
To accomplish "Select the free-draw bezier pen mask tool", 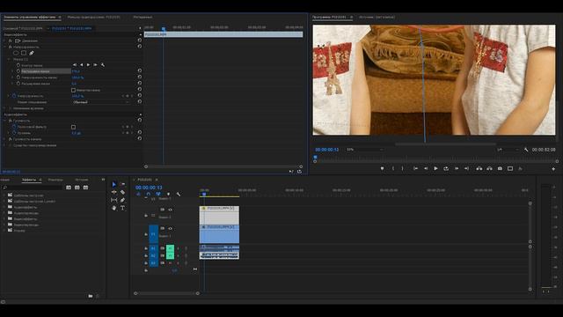I will click(x=32, y=53).
